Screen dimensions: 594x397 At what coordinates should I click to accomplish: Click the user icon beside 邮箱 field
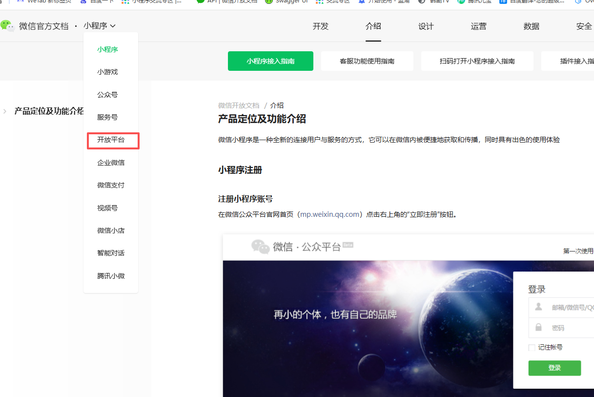(x=539, y=307)
